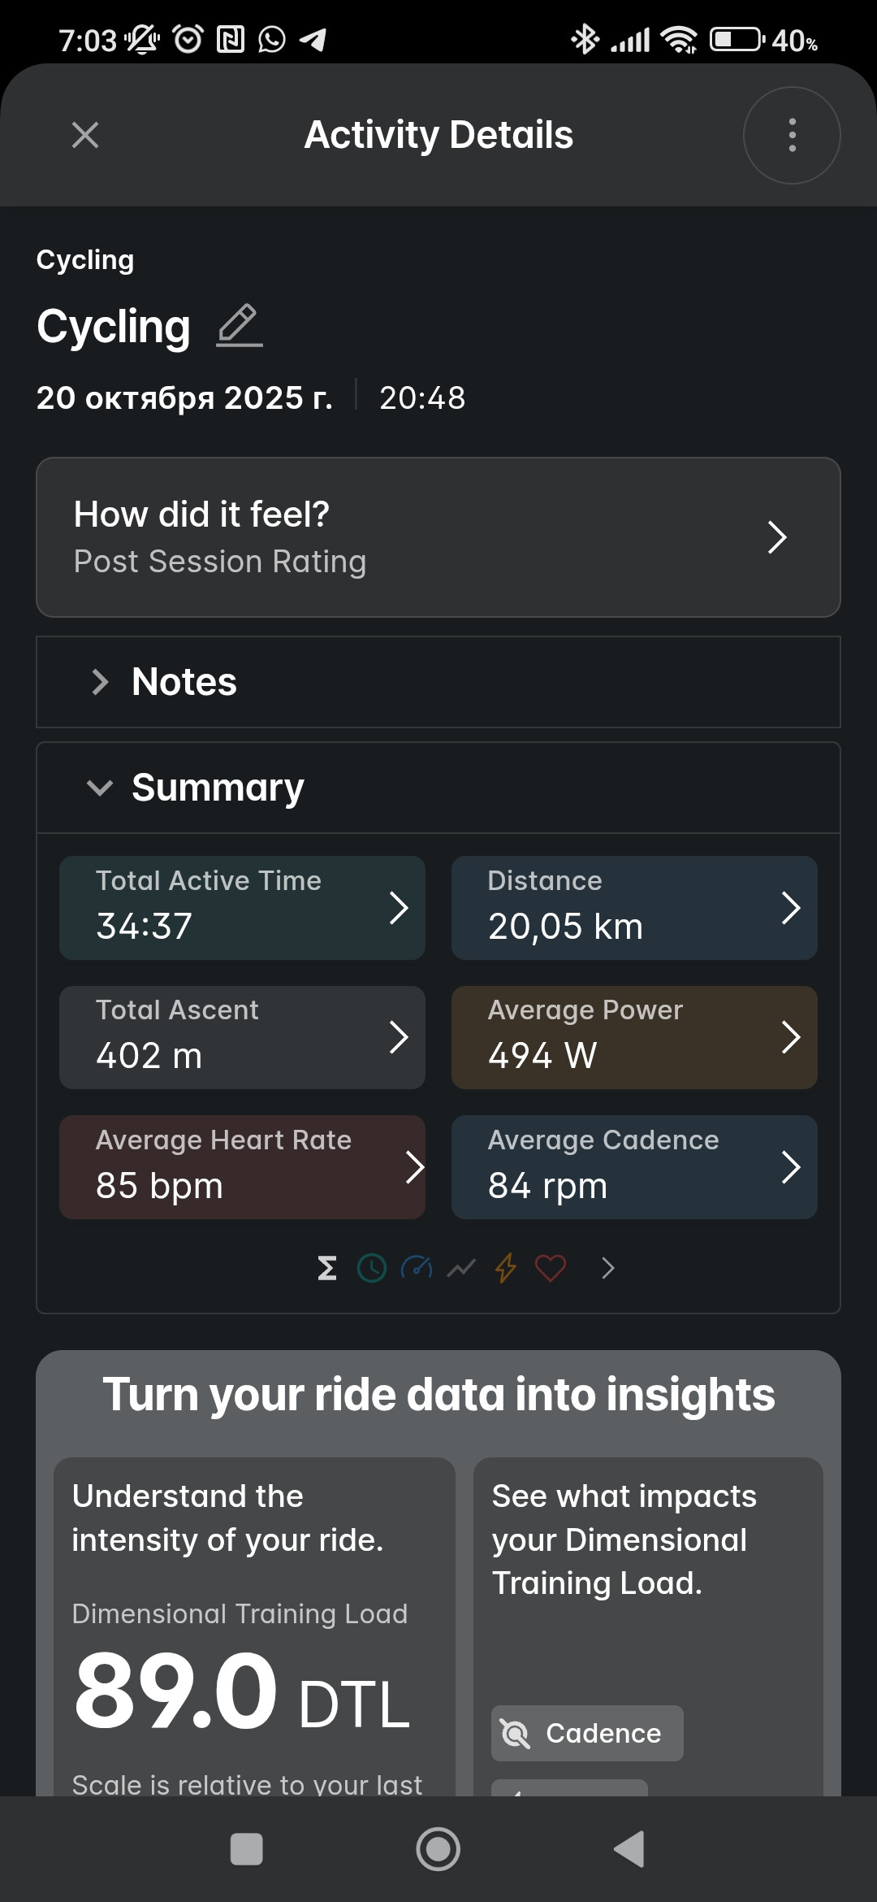Open the Dimensional Training Load 89.0 card

(x=254, y=1626)
